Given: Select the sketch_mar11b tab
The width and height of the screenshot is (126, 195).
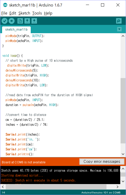Looking at the screenshot, I should tap(16, 30).
